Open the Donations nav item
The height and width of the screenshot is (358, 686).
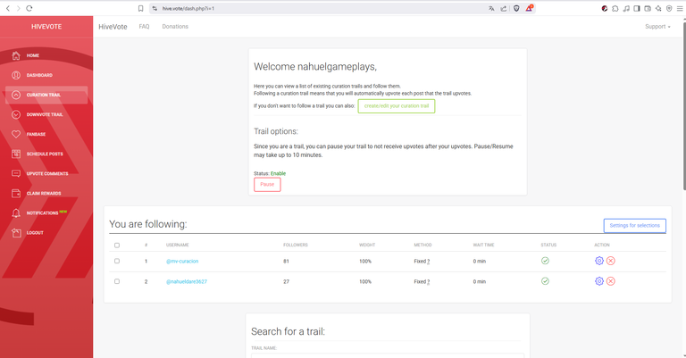[x=175, y=27]
